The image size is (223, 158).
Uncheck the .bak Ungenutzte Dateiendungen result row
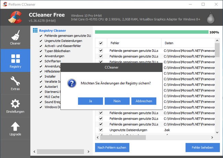[101, 130]
